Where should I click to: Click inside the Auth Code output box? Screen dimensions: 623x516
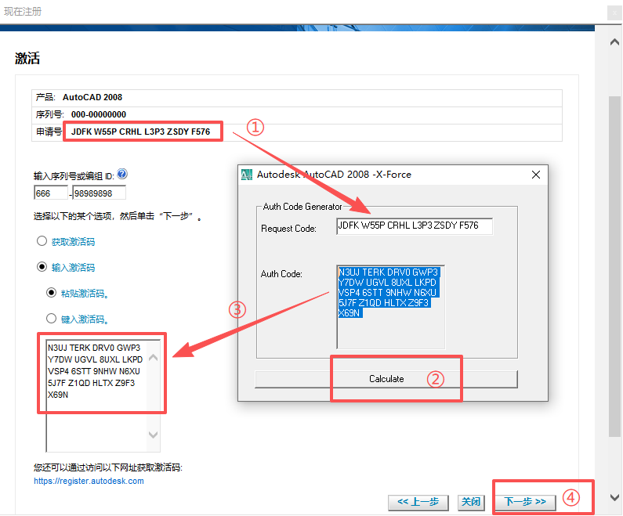click(390, 306)
